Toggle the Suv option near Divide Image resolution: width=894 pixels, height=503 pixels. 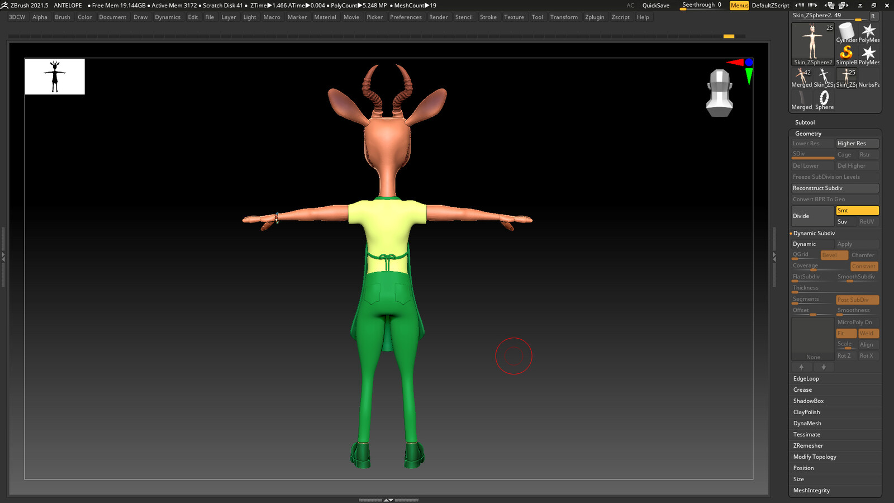coord(846,221)
